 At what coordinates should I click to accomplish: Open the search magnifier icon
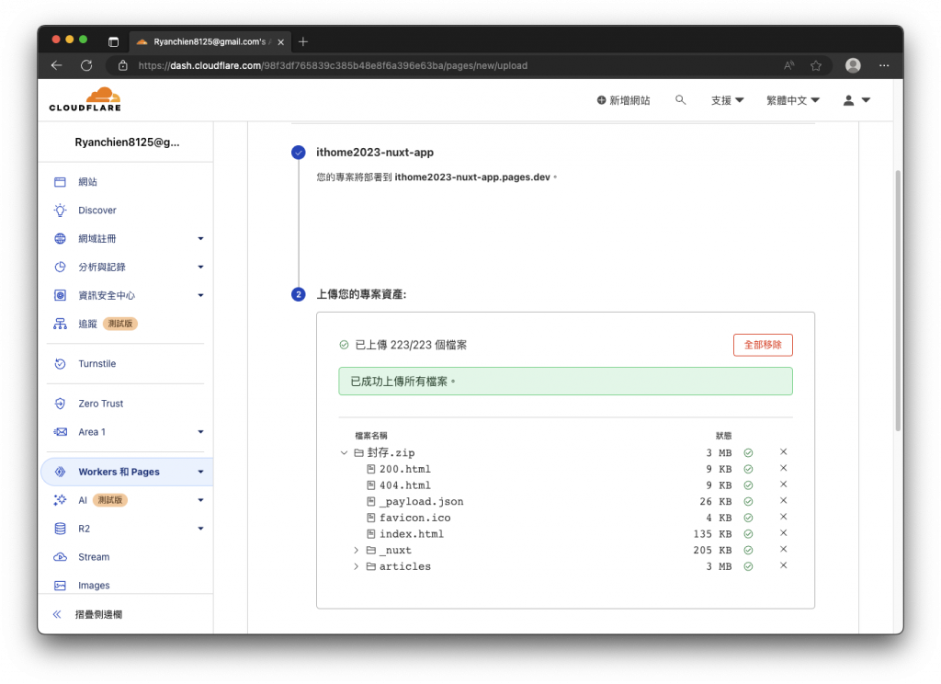coord(680,99)
